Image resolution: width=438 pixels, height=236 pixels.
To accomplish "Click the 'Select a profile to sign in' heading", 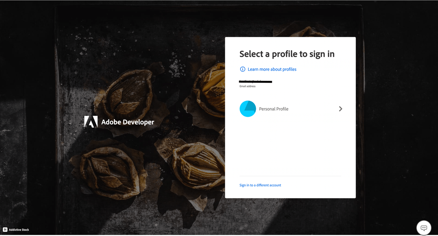I will pos(287,54).
